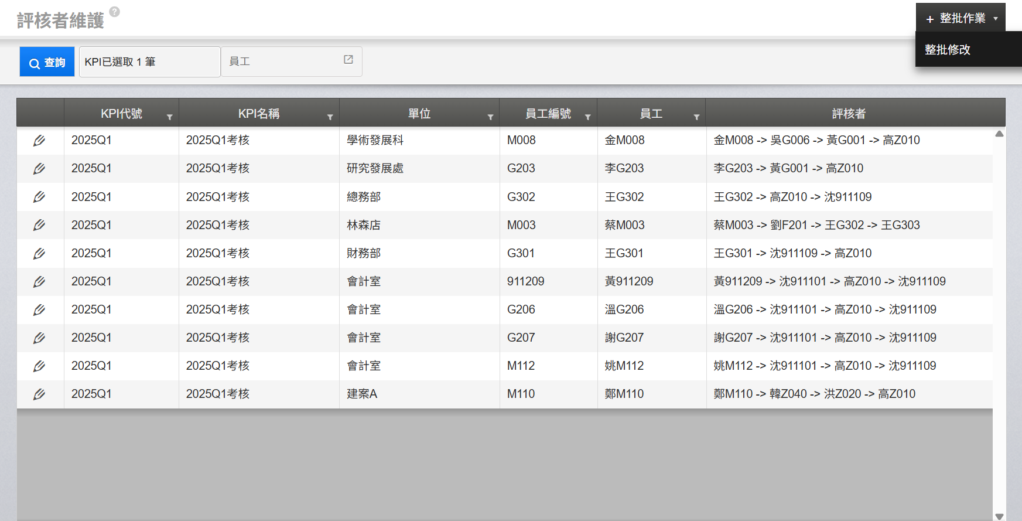The image size is (1022, 521).
Task: Open the help question mark icon
Action: 115,12
